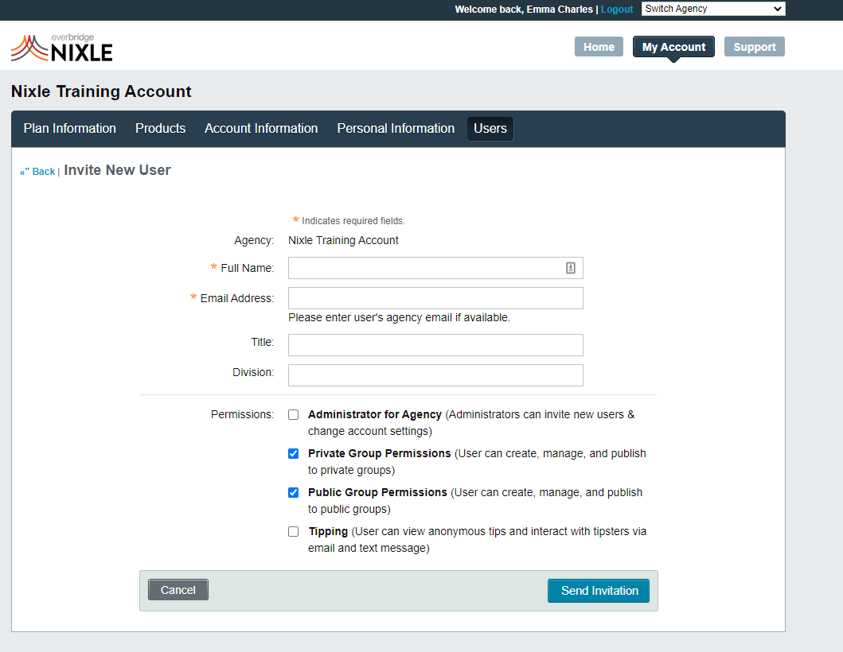
Task: Focus the Title input field
Action: pyautogui.click(x=435, y=345)
